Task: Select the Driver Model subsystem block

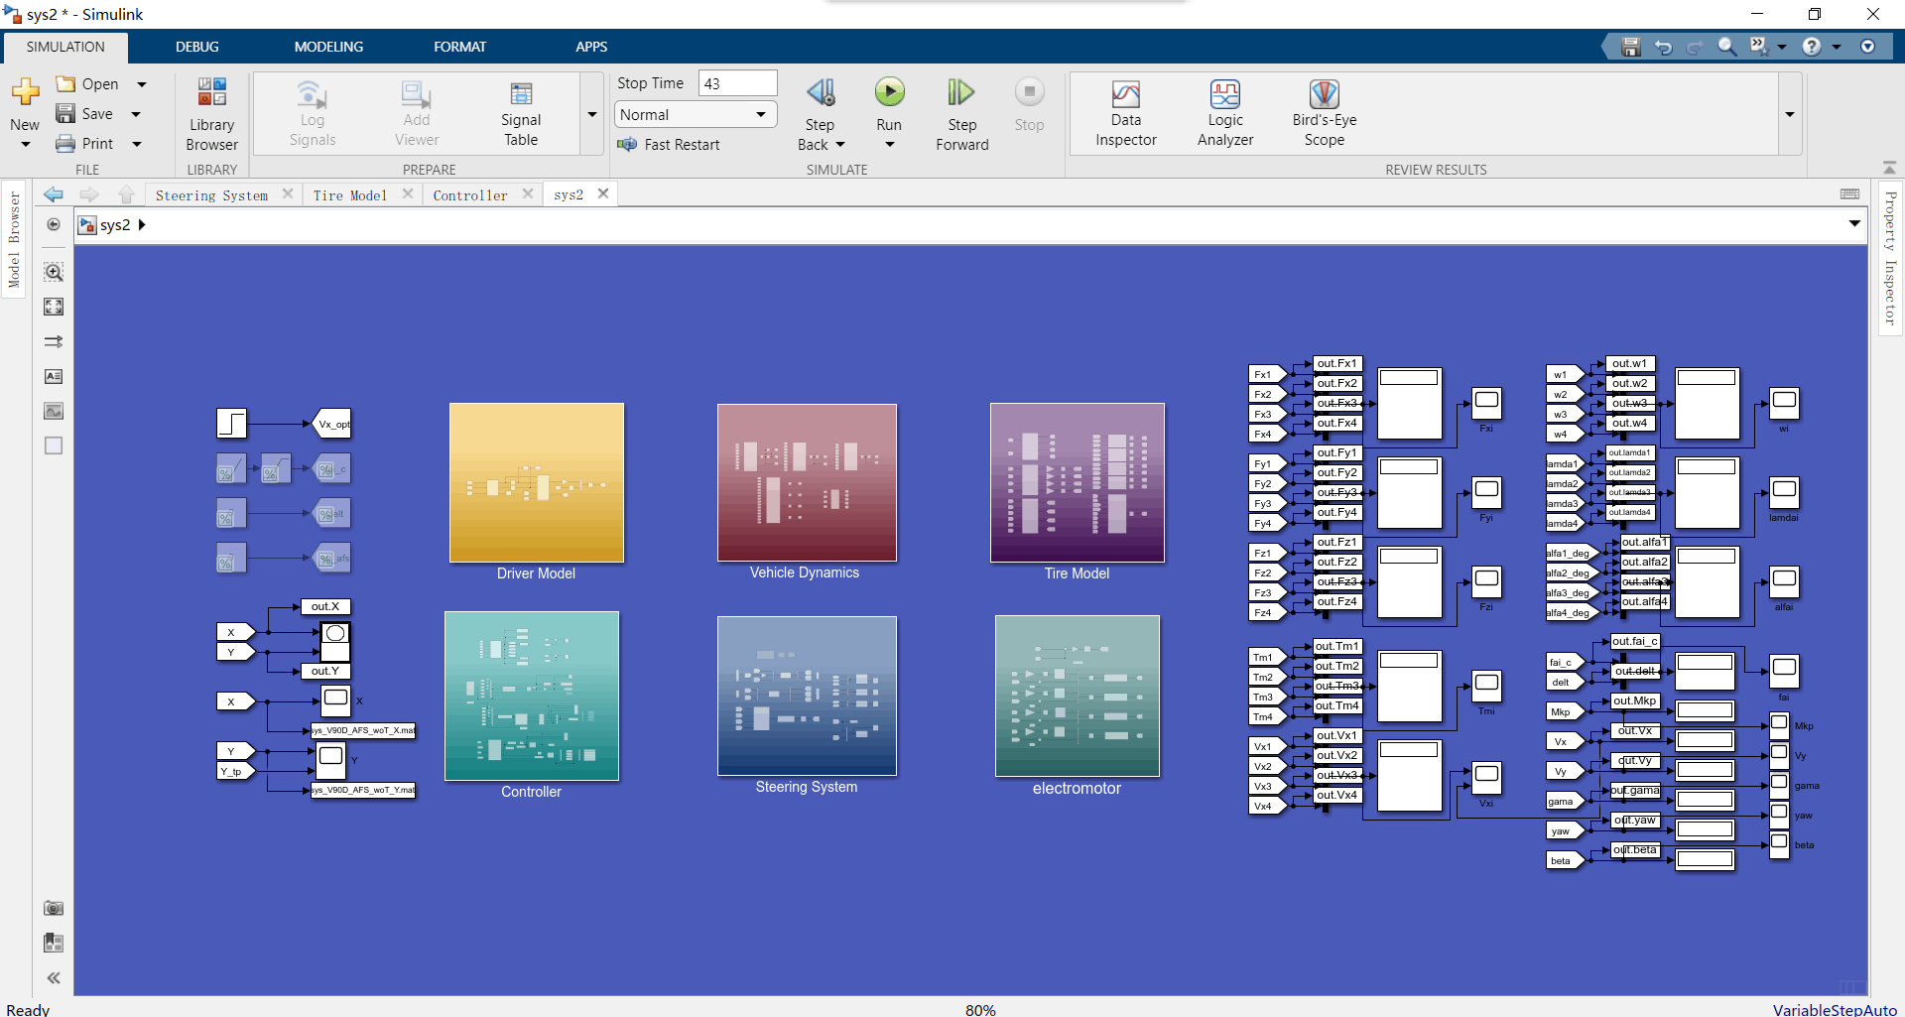Action: point(536,482)
